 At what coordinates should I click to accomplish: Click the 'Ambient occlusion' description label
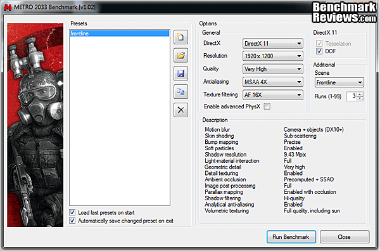click(225, 179)
